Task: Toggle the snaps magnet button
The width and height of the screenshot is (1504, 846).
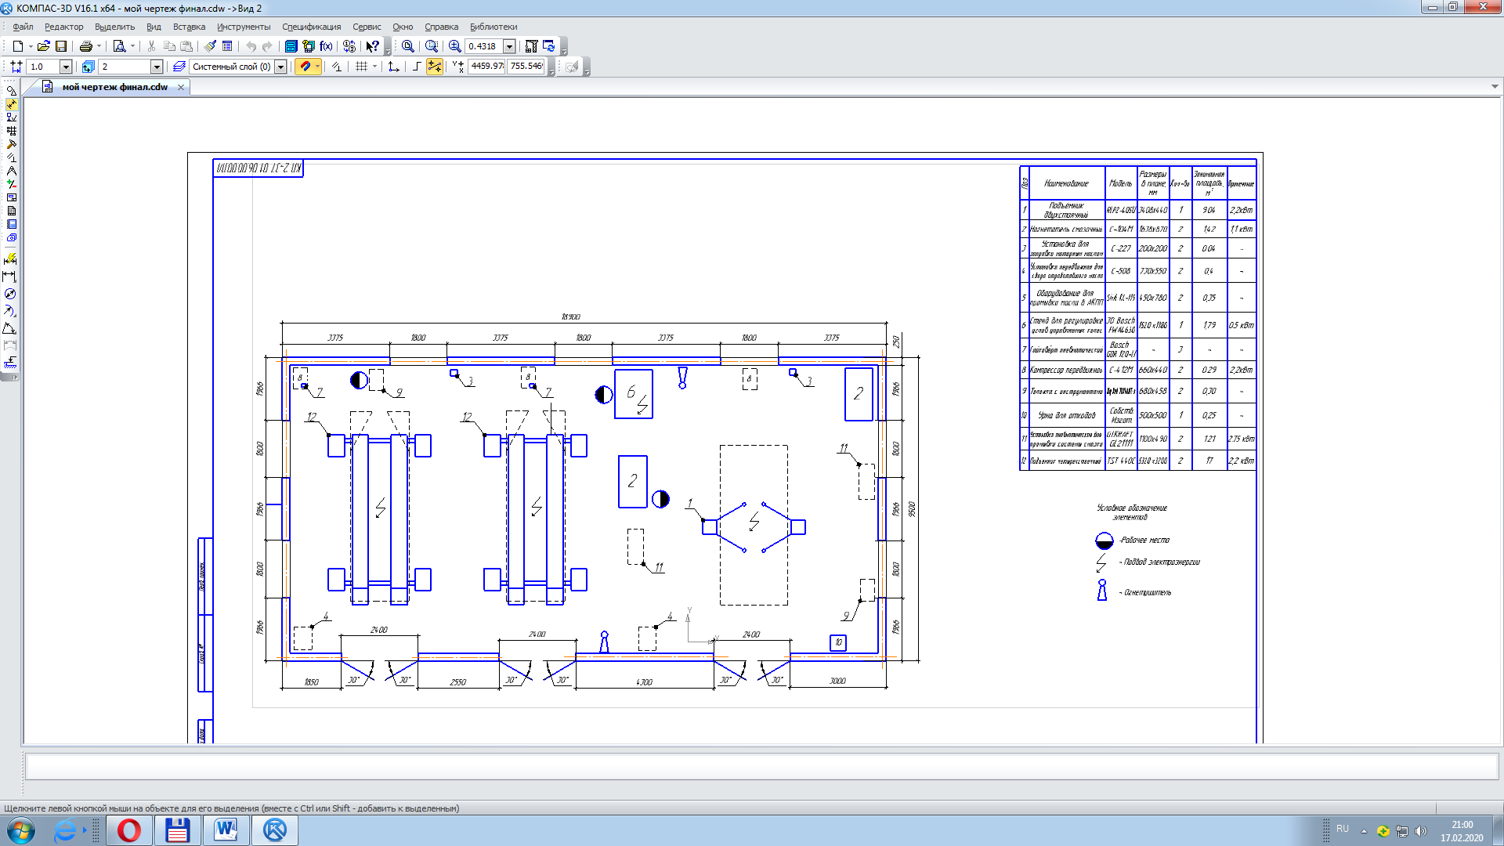Action: pyautogui.click(x=305, y=67)
